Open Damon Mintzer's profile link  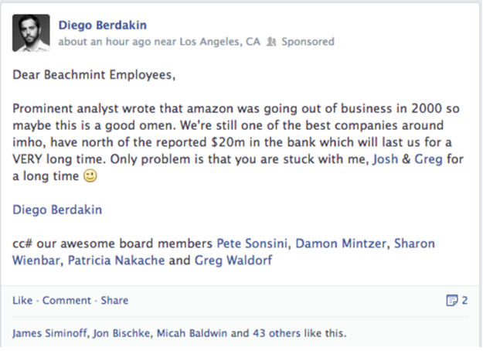coord(341,243)
